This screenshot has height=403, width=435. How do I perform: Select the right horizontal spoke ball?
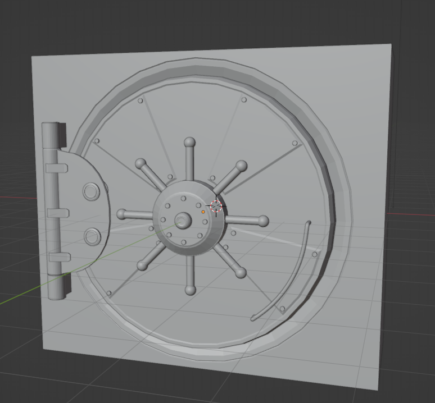click(x=263, y=221)
